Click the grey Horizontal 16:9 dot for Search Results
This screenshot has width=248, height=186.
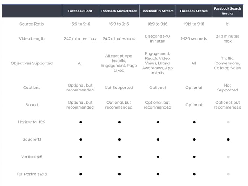coord(228,122)
